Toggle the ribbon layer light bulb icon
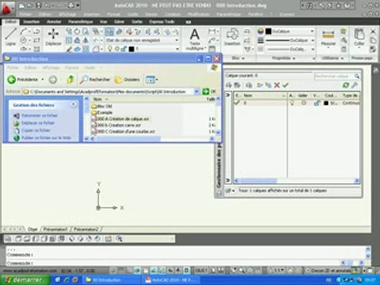The width and height of the screenshot is (380, 285). [110, 49]
